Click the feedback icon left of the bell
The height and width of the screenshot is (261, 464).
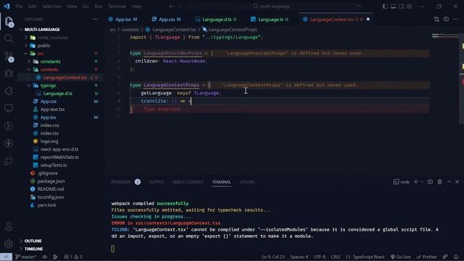445,257
